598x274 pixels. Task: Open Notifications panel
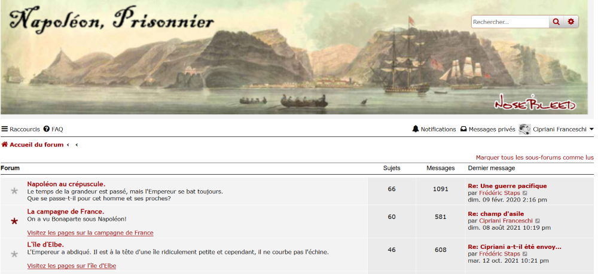(434, 129)
